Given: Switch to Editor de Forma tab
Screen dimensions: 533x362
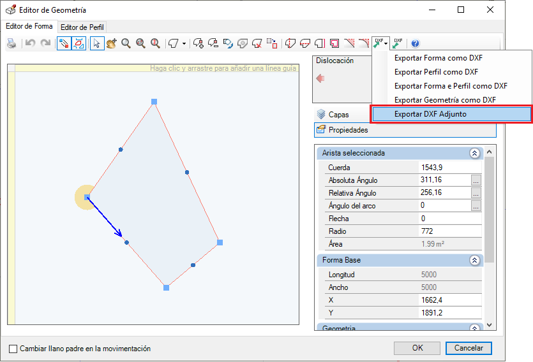Looking at the screenshot, I should click(29, 26).
